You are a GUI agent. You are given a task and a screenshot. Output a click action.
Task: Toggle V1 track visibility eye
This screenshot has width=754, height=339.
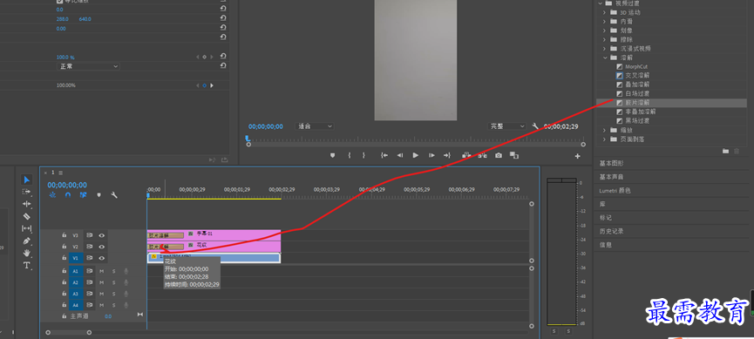(102, 258)
